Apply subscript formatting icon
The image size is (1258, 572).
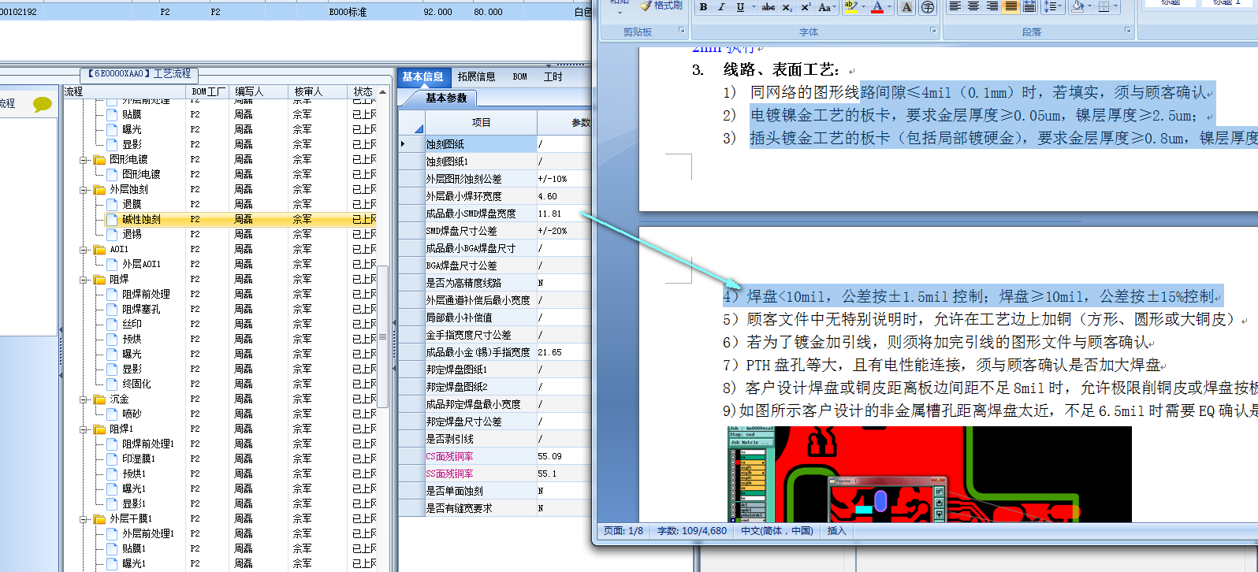787,7
